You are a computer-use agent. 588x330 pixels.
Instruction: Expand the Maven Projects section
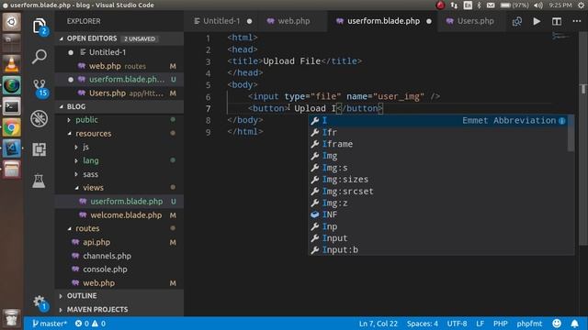[x=119, y=310]
